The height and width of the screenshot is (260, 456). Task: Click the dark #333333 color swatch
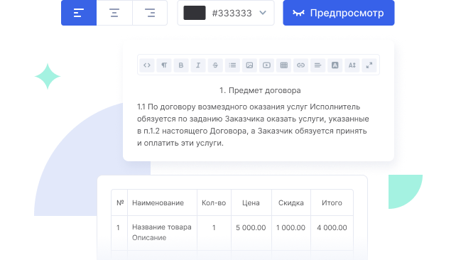click(x=195, y=13)
